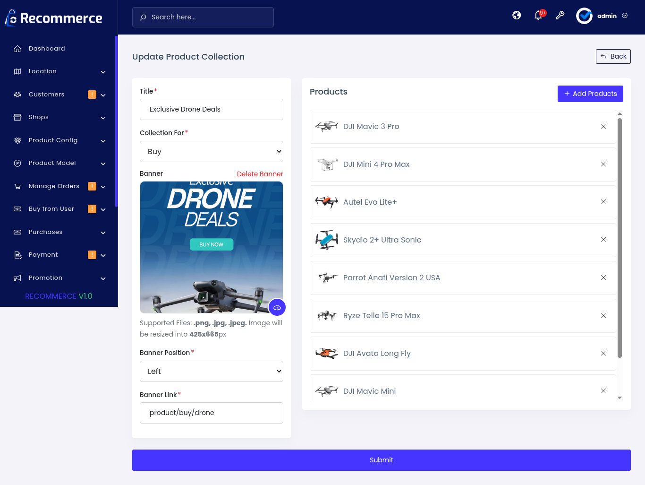Click the Promotion megaphone icon

point(17,278)
